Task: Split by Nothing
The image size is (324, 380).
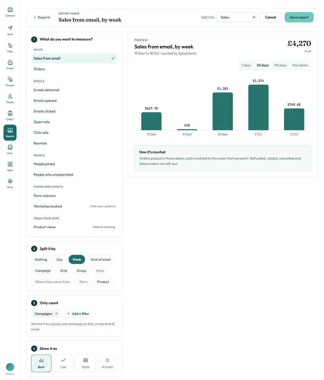Action: [41, 259]
